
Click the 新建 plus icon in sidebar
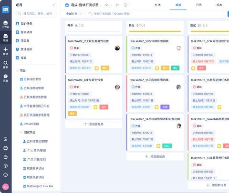pos(6,51)
